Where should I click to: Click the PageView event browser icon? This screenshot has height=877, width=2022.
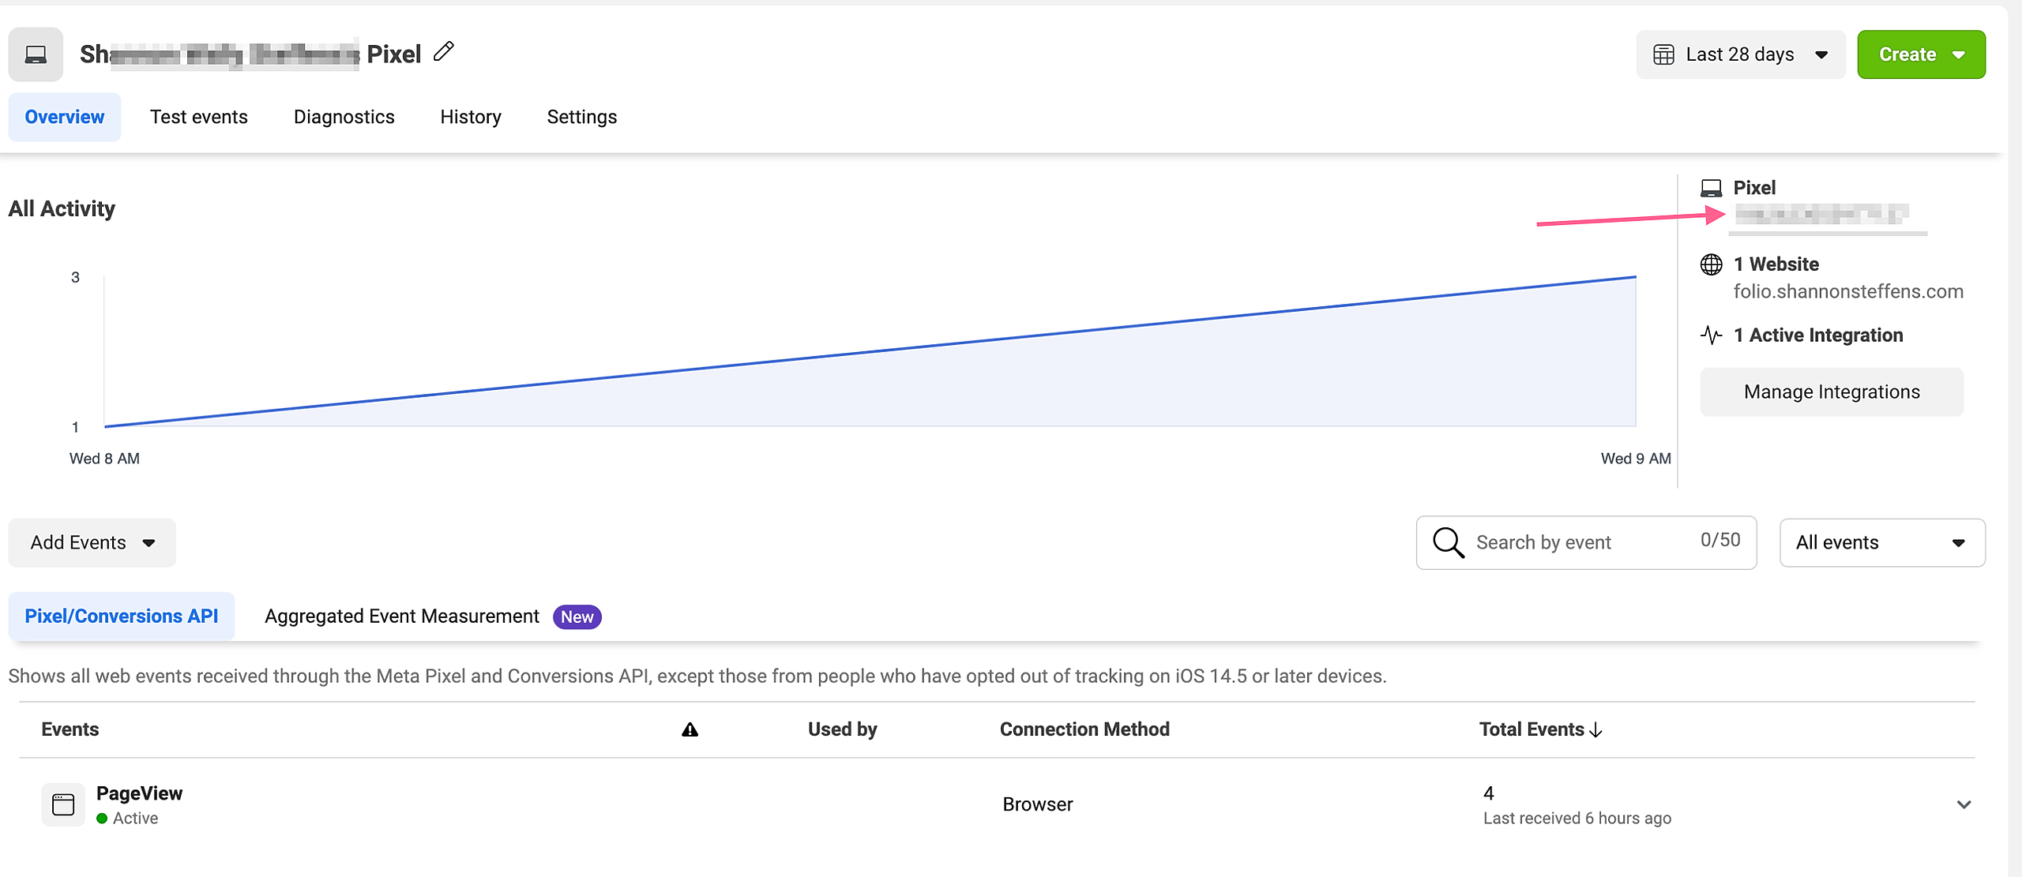[x=63, y=804]
